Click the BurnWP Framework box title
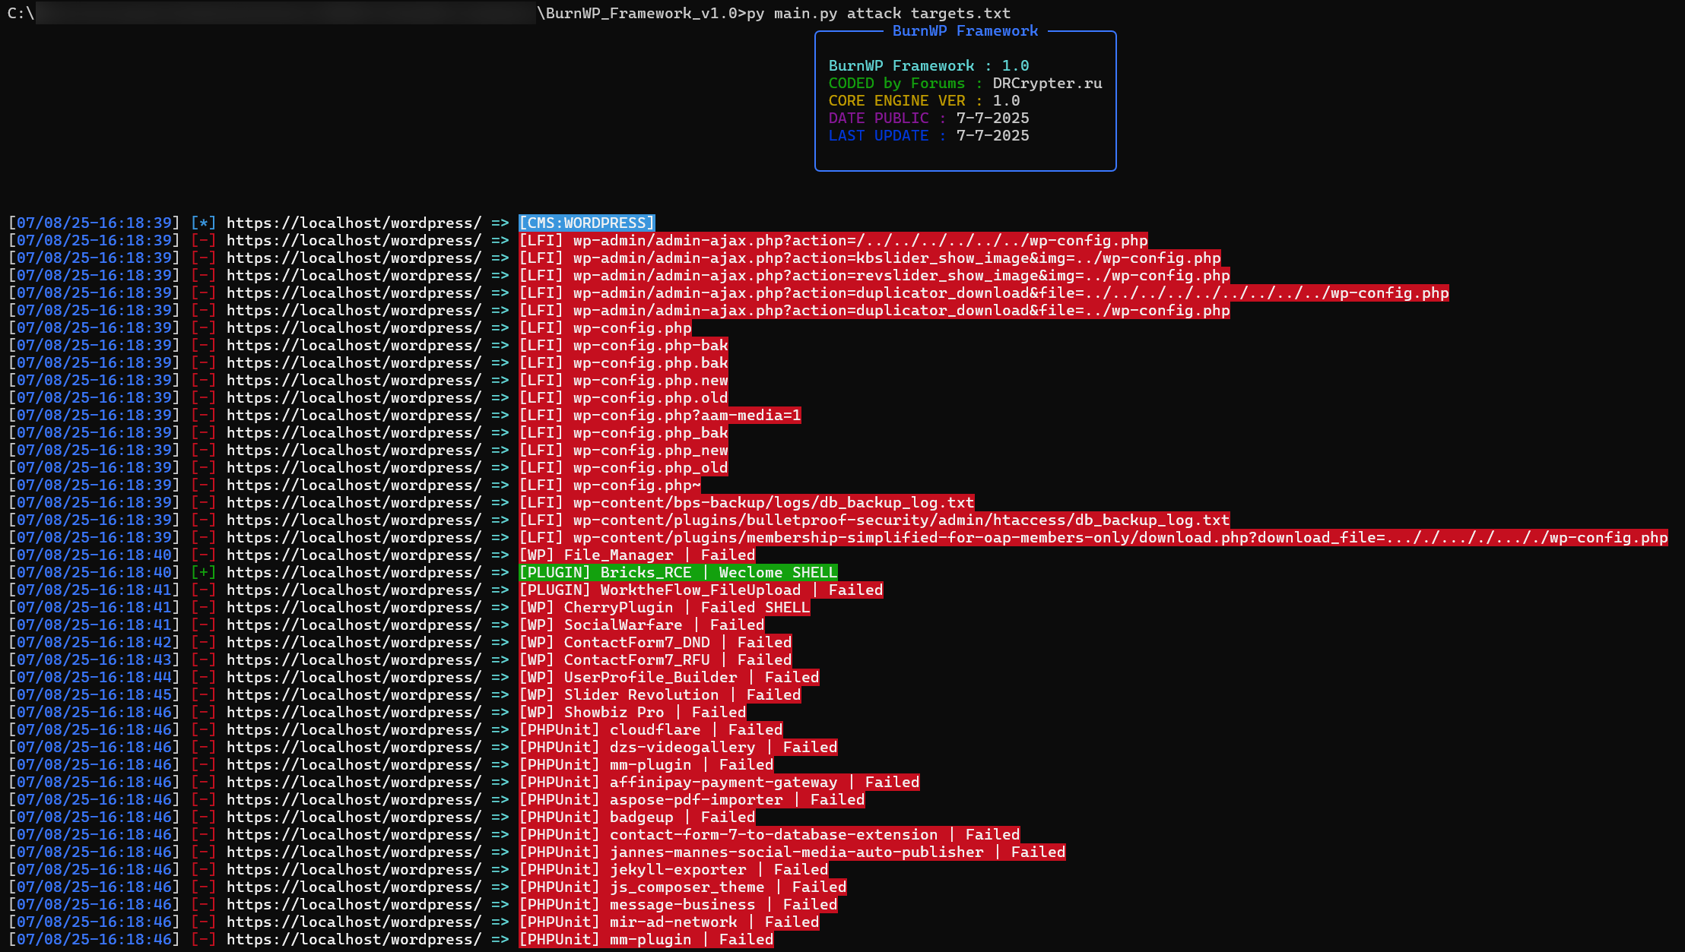 tap(965, 31)
